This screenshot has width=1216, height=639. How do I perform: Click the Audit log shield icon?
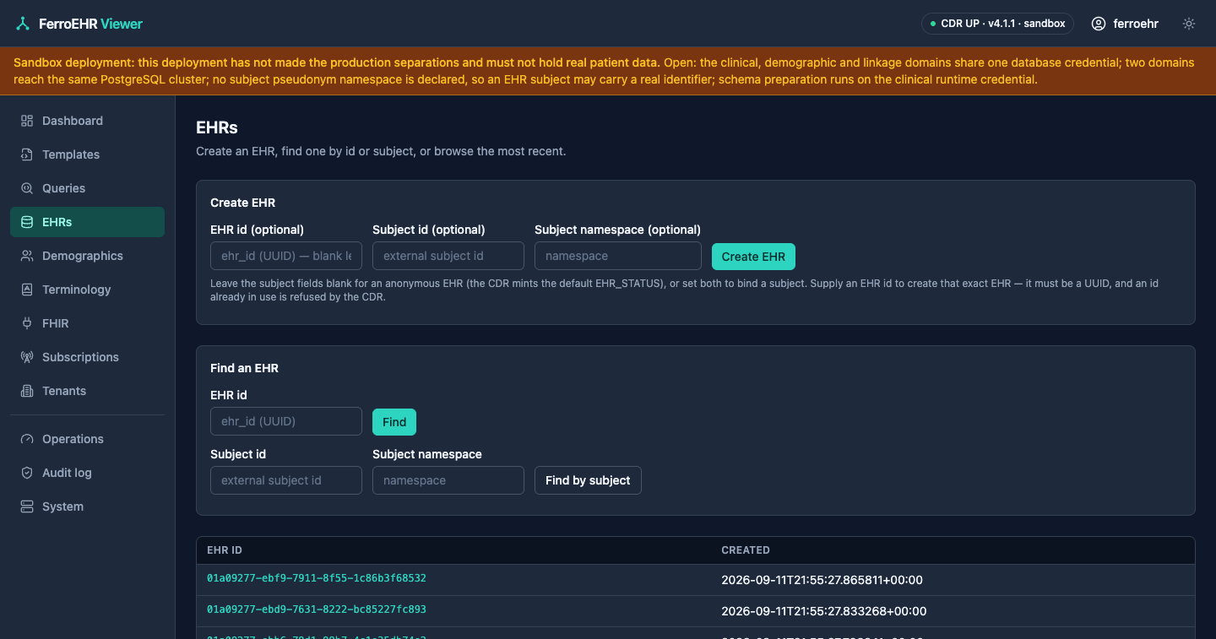click(27, 473)
